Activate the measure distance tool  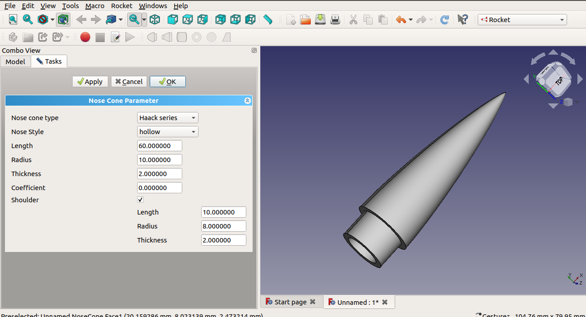tap(268, 19)
